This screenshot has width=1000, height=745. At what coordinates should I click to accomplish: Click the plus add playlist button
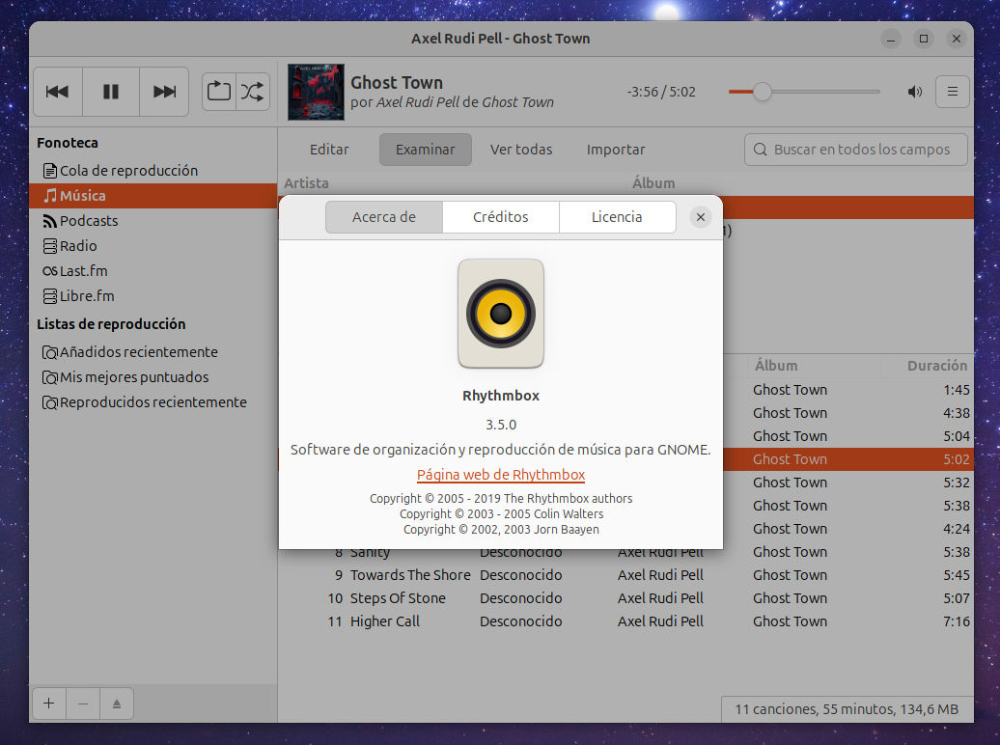coord(49,704)
